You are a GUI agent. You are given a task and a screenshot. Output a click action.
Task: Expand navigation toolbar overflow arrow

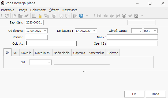pos(142,16)
